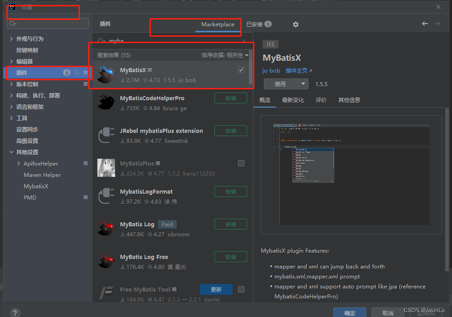
Task: Click IntelliJ logo in title bar
Action: click(x=12, y=7)
